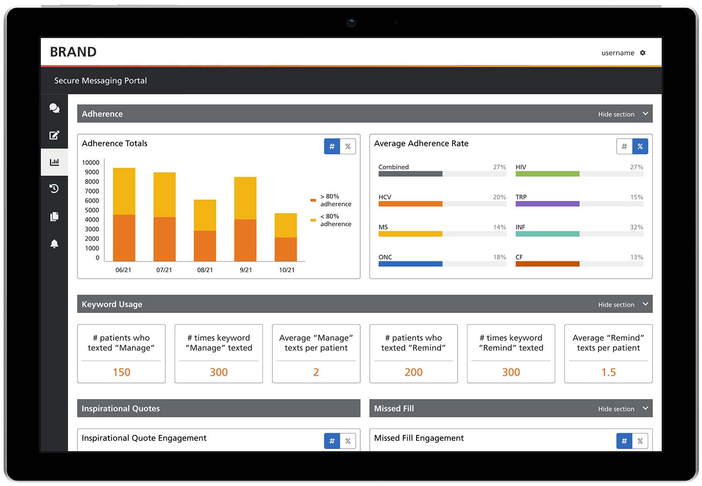Open the times keyword Remind texted card

tap(511, 354)
